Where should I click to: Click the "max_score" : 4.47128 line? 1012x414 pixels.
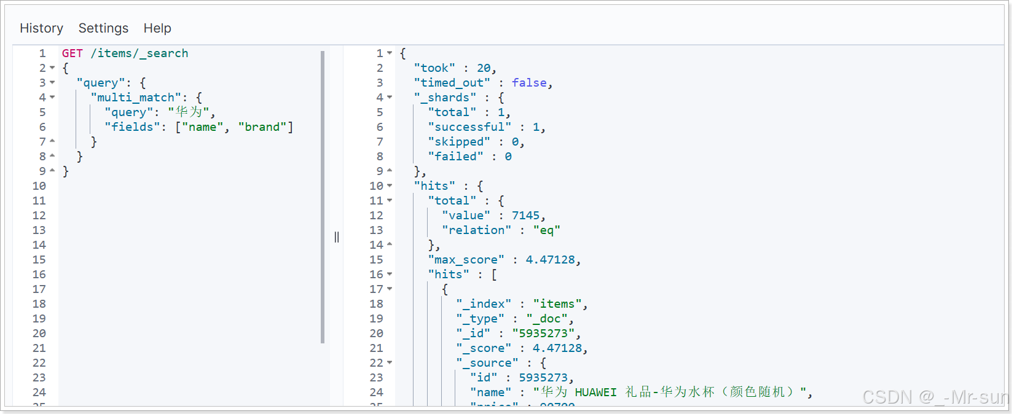pyautogui.click(x=504, y=260)
